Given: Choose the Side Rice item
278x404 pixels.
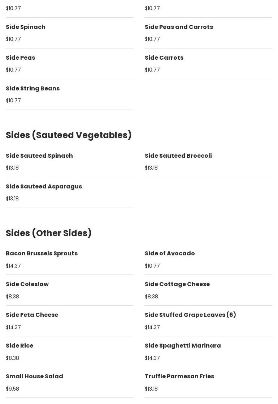Looking at the screenshot, I should pos(19,346).
